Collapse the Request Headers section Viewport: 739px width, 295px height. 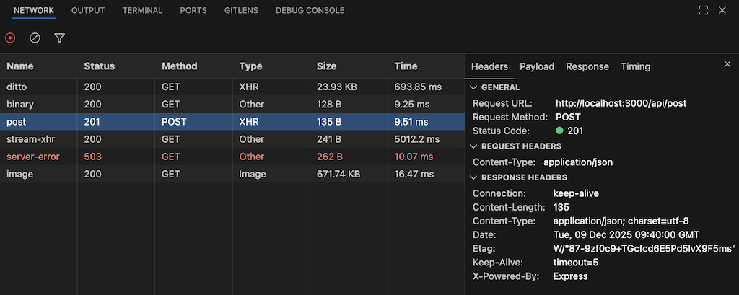pyautogui.click(x=474, y=146)
